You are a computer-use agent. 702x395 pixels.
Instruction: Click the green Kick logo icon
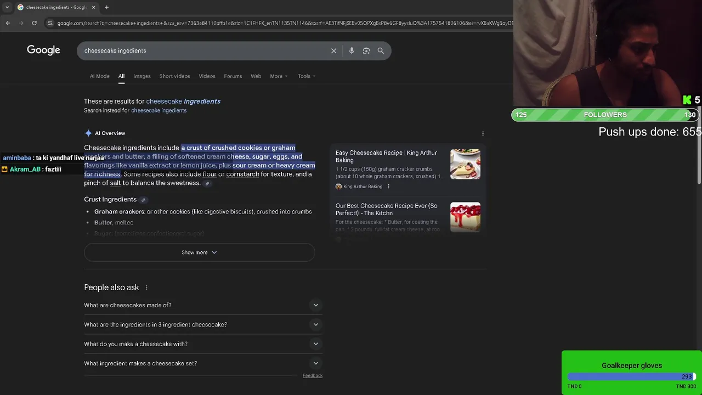click(687, 100)
